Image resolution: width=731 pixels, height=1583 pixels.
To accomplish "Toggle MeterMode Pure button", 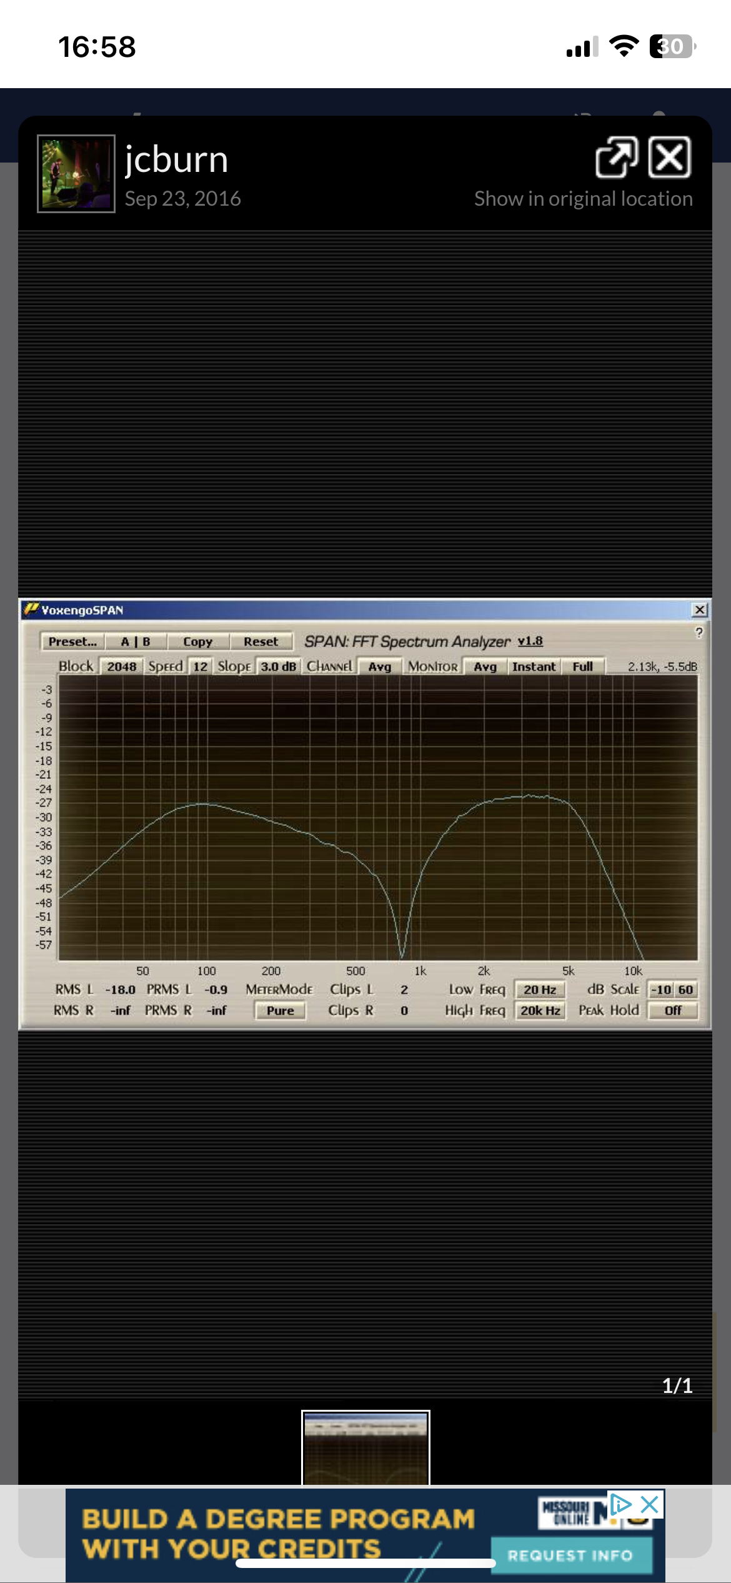I will pos(281,1010).
